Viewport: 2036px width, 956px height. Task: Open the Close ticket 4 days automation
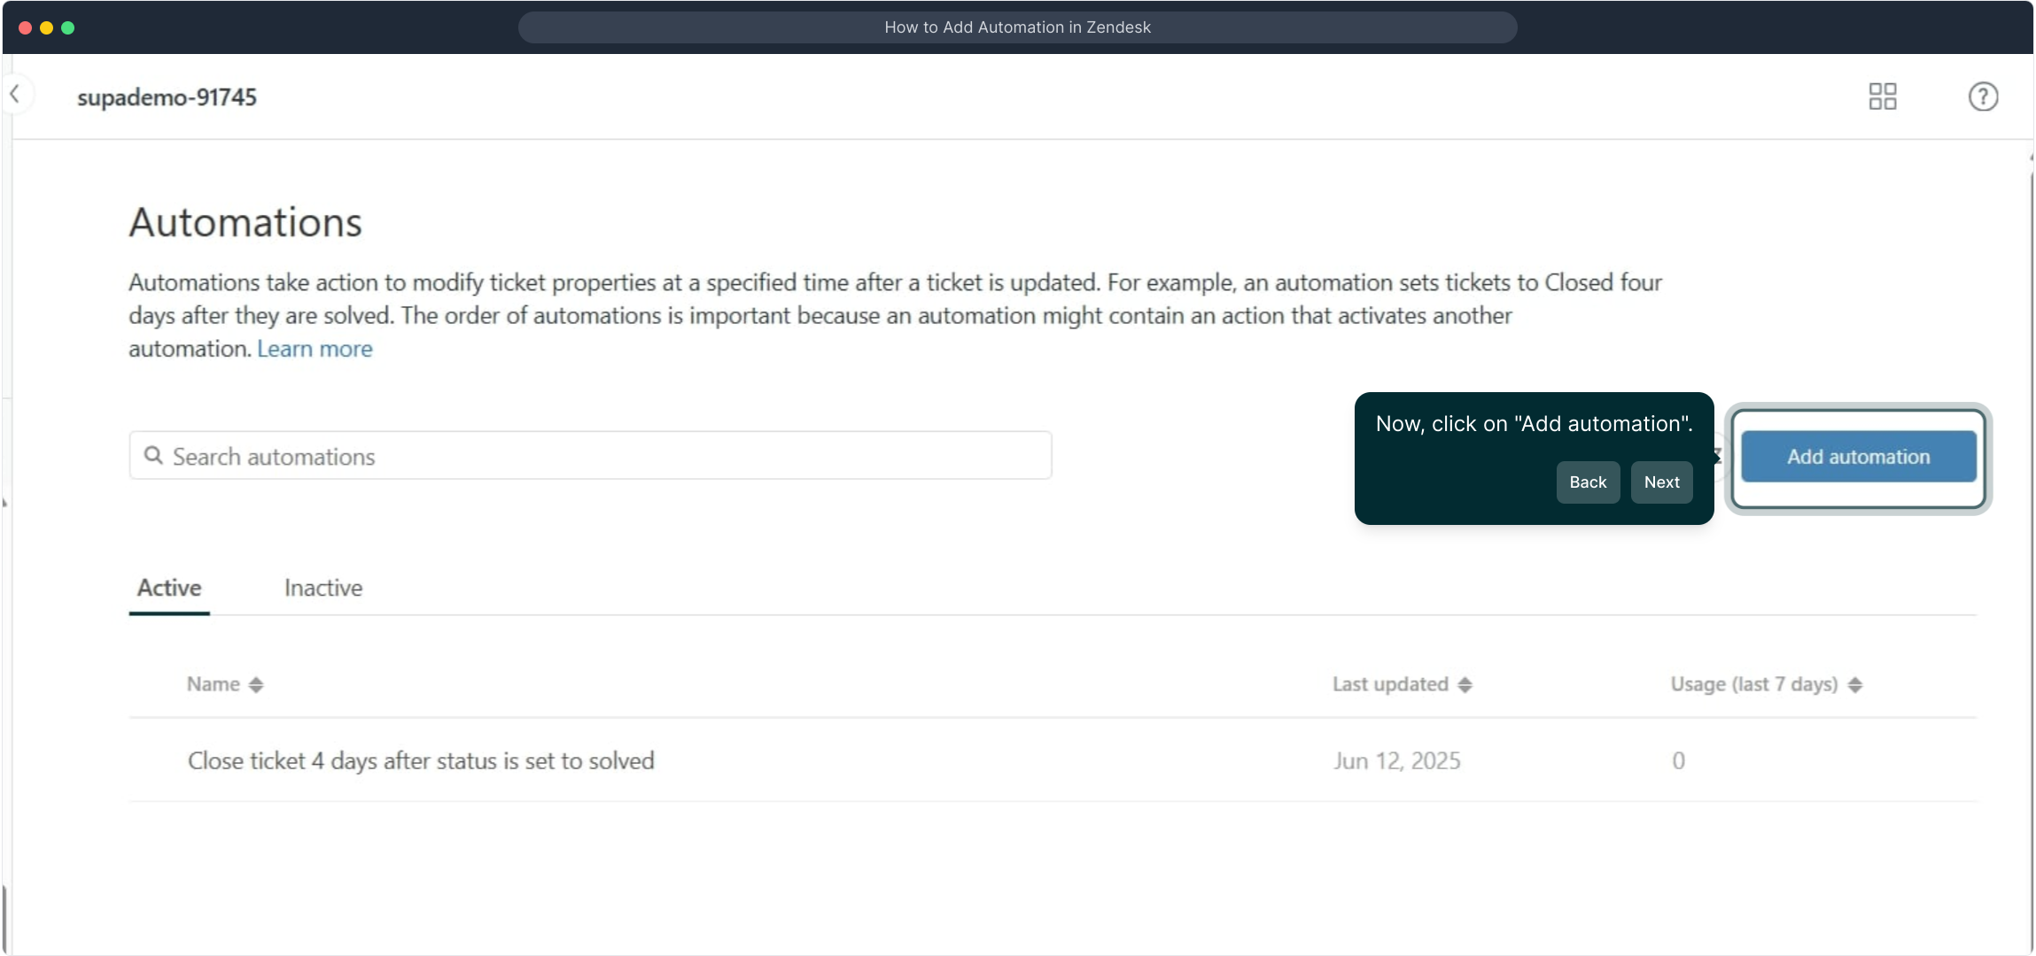tap(421, 761)
